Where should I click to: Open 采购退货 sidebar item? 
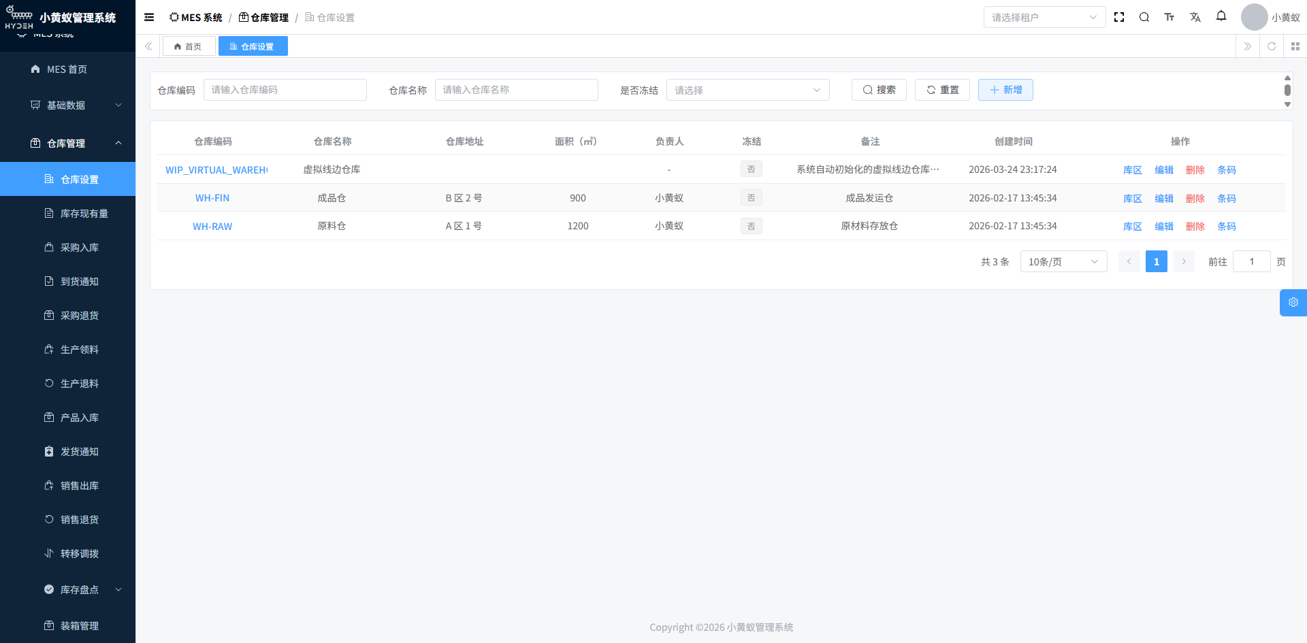pyautogui.click(x=67, y=316)
